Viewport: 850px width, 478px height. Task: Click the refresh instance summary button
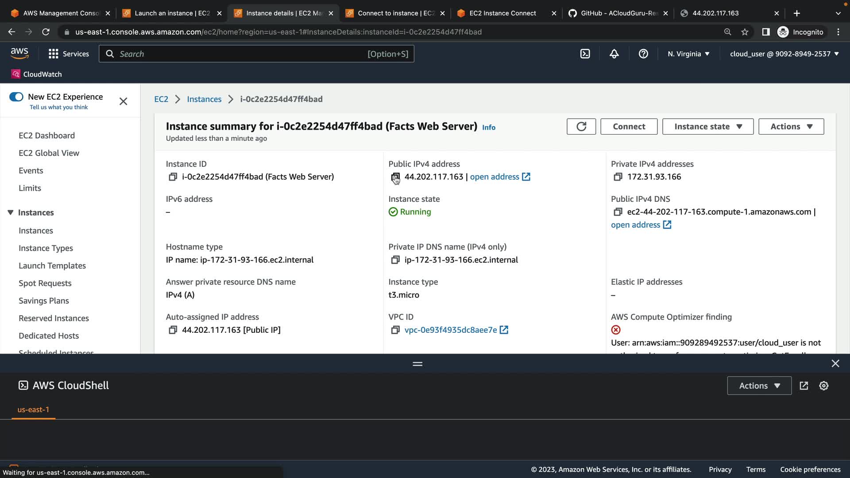(581, 127)
